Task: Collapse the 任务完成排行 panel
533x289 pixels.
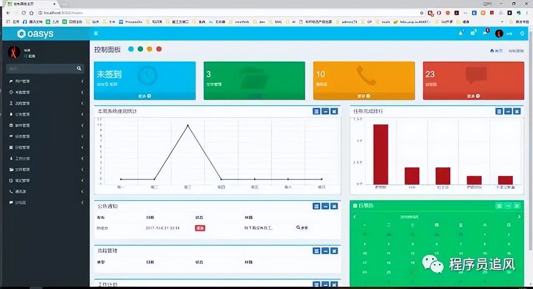Action: tap(508, 111)
